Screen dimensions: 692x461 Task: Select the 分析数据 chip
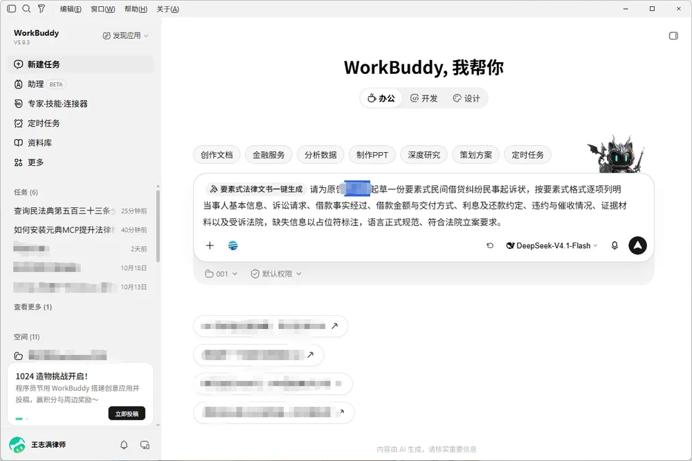click(321, 155)
